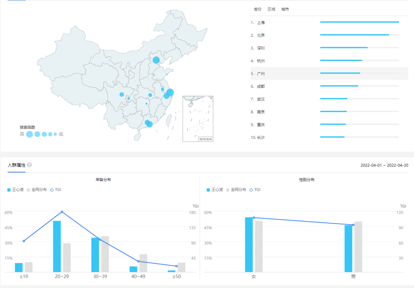Click the 性别分布 chart title
This screenshot has width=414, height=288.
(307, 180)
